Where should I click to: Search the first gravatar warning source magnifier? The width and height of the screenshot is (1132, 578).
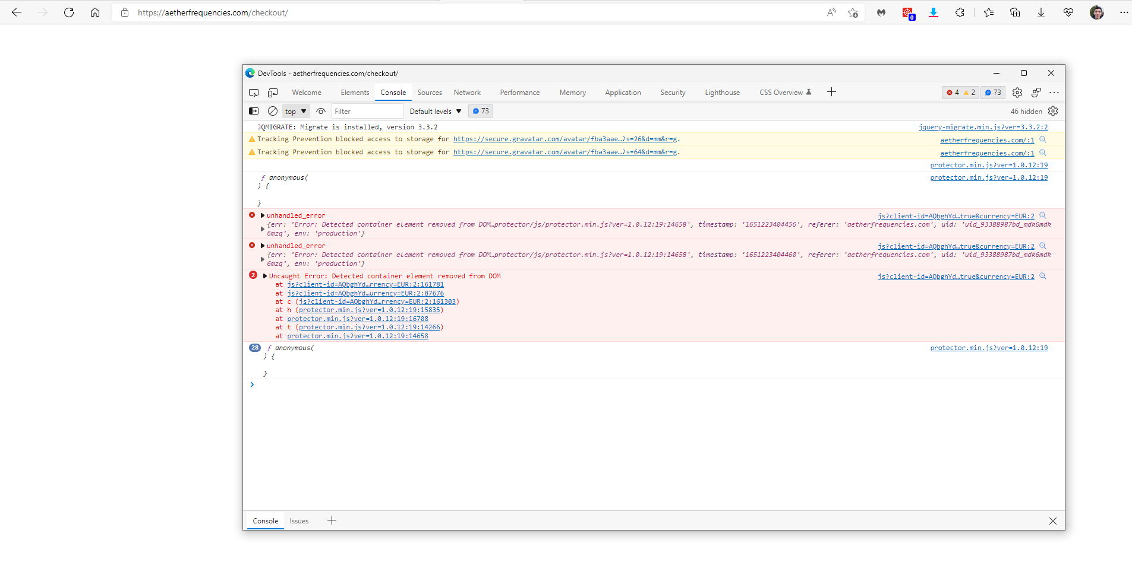coord(1042,139)
